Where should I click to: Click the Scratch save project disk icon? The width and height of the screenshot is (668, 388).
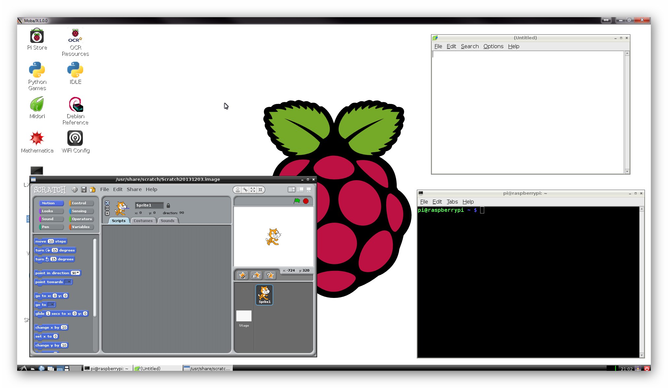(84, 190)
